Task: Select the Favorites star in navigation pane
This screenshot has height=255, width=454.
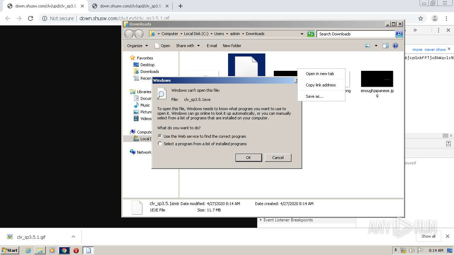Action: click(x=133, y=58)
